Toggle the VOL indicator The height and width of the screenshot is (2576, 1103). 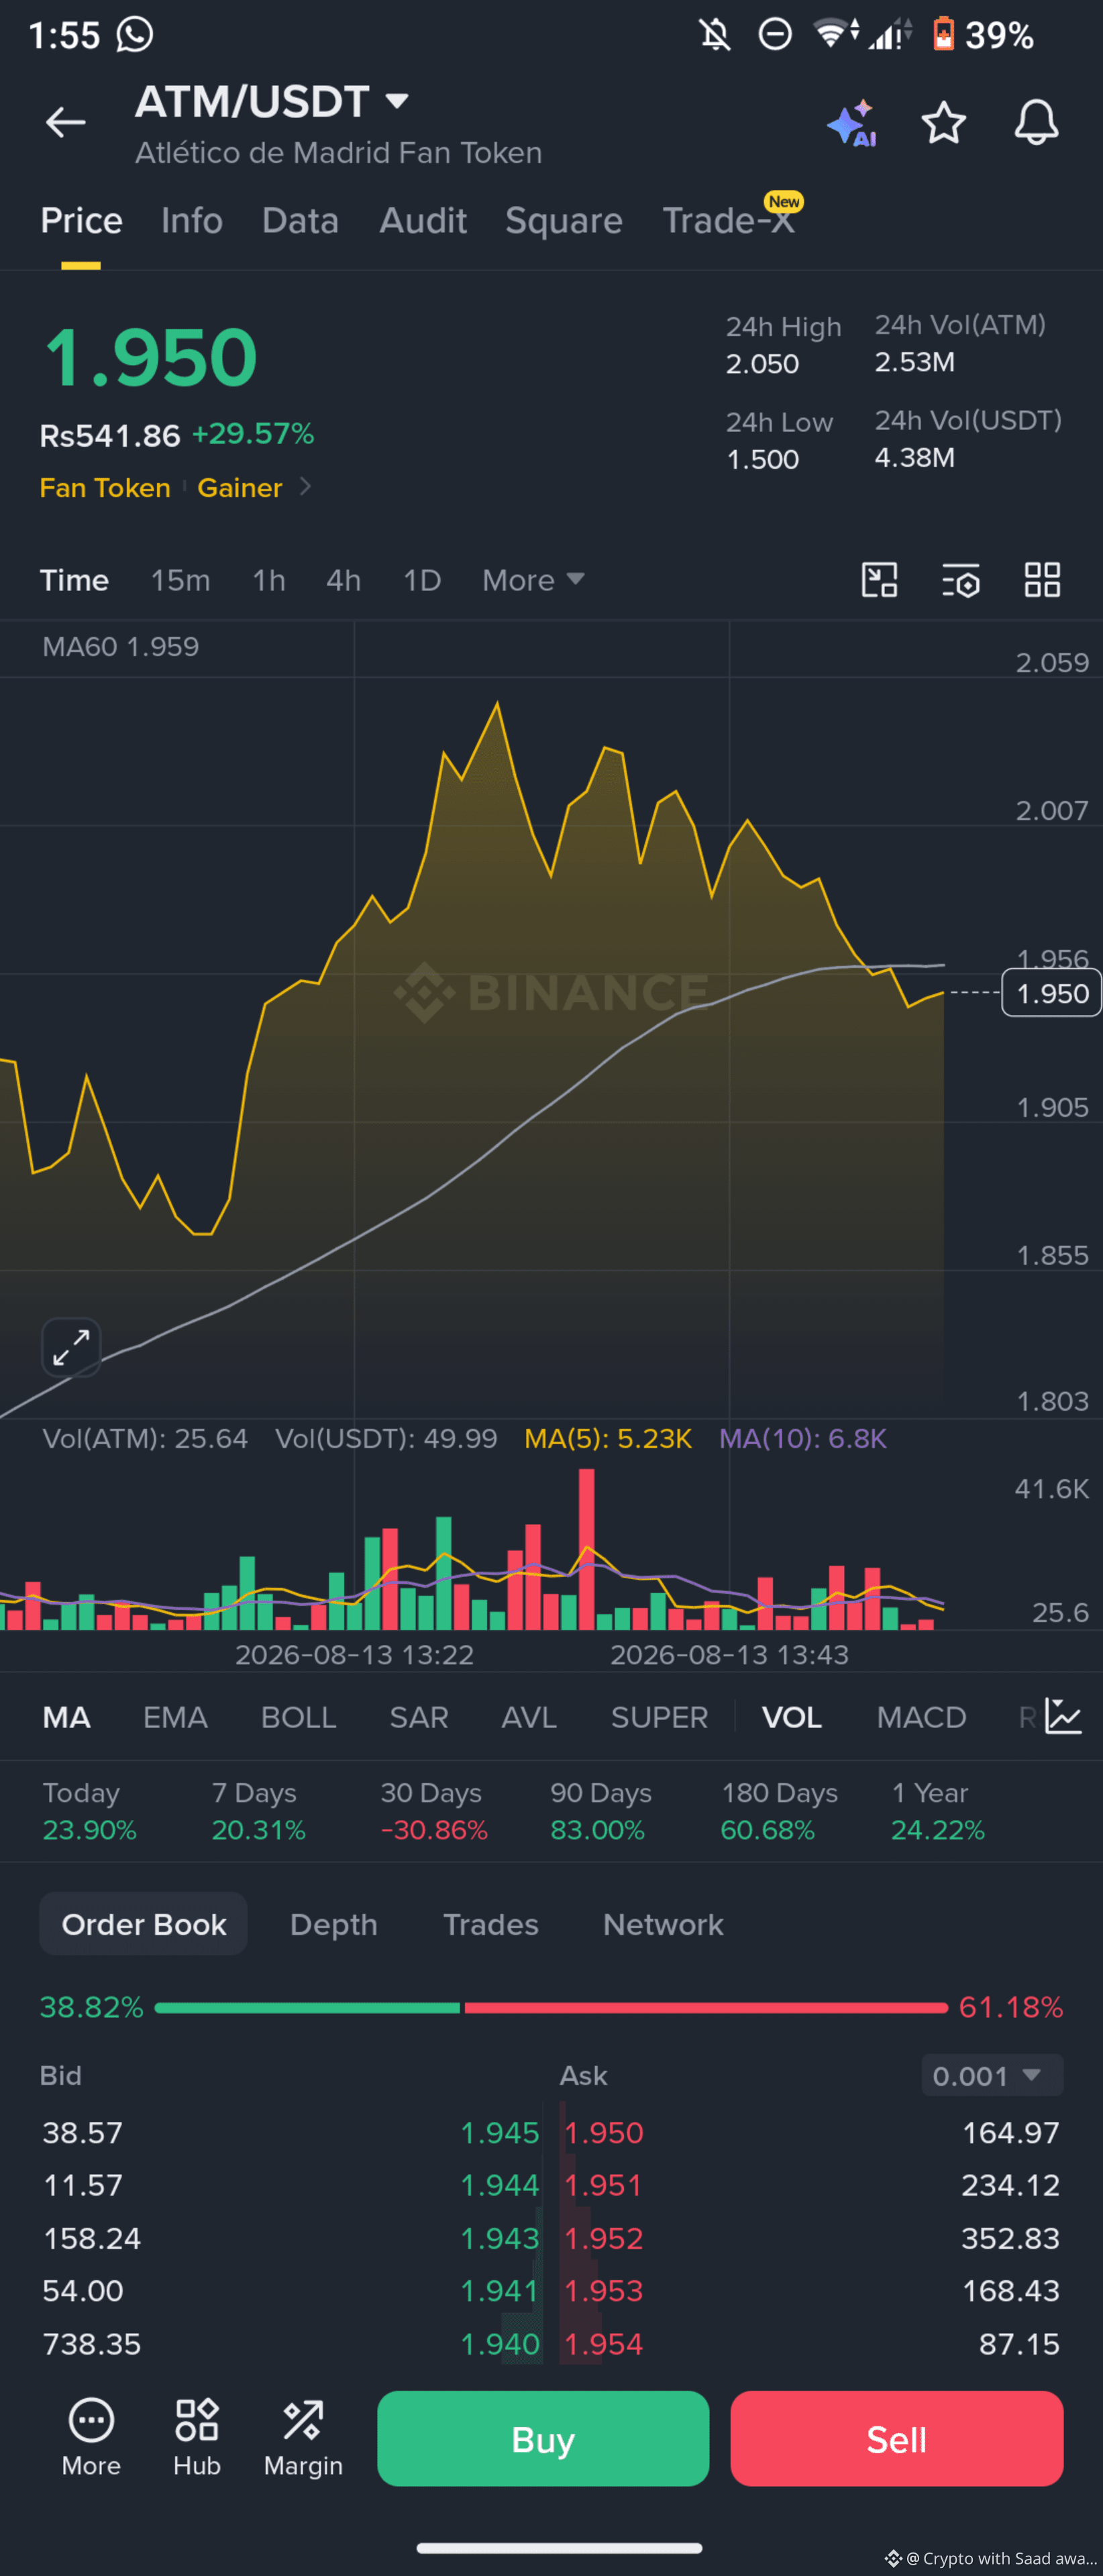click(792, 1717)
